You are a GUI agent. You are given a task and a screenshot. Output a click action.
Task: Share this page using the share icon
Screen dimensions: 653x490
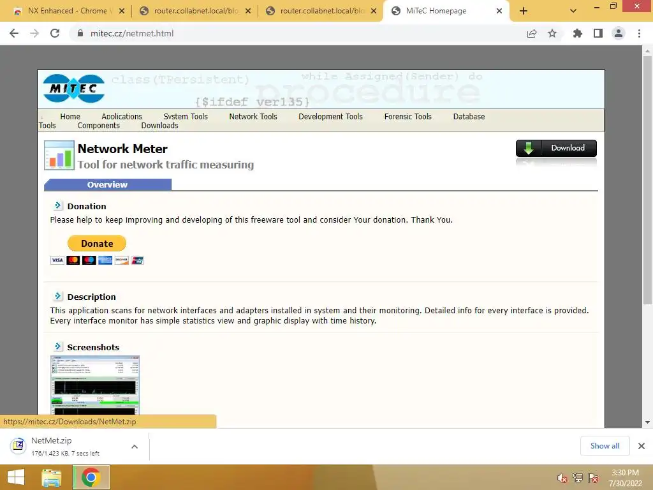click(x=532, y=33)
